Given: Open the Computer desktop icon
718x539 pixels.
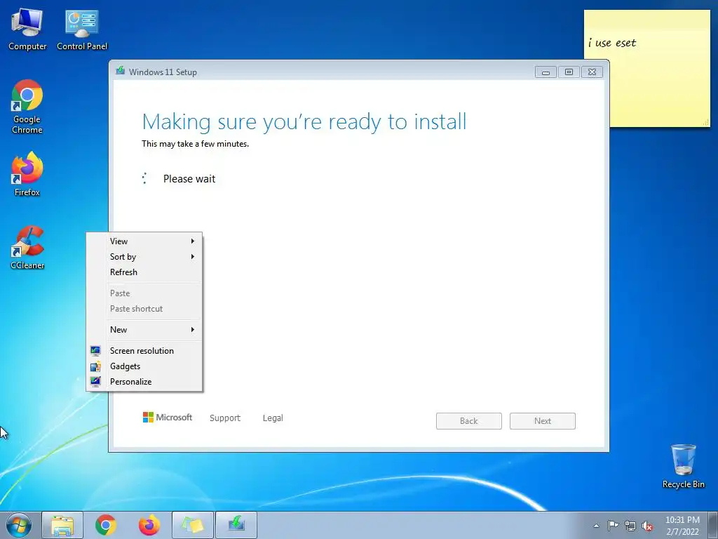Looking at the screenshot, I should [27, 29].
